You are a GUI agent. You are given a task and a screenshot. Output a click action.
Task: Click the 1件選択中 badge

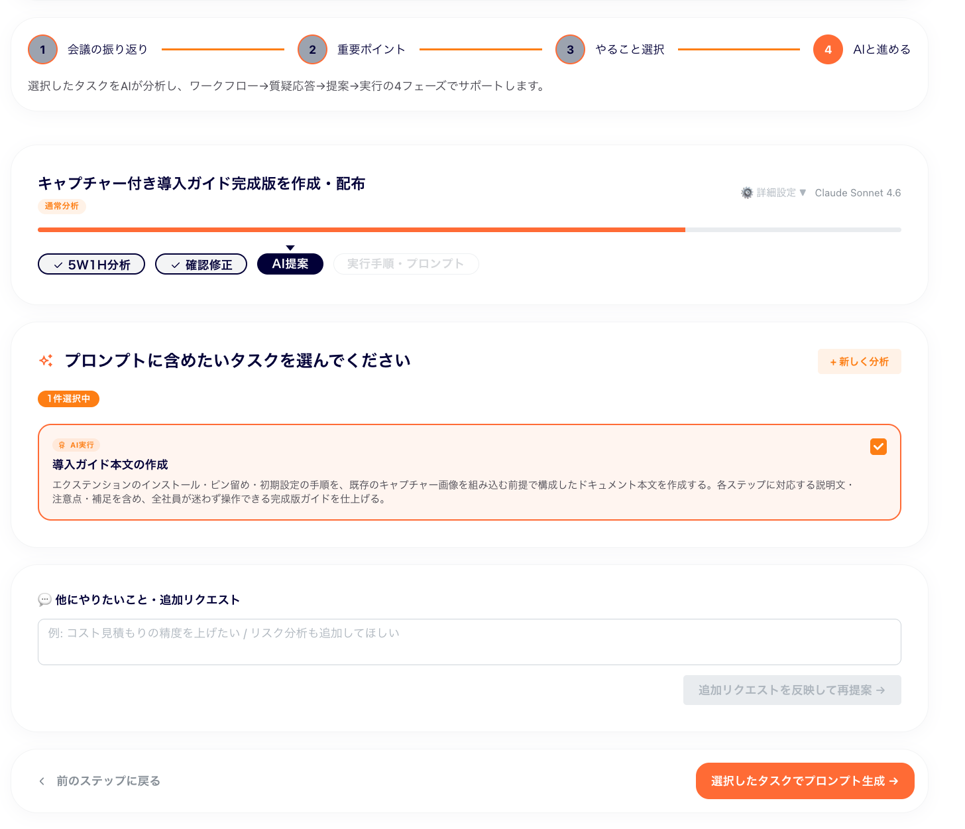[69, 399]
